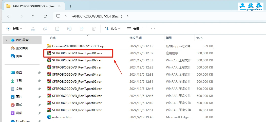Sort by 修改日期 column header

point(136,38)
